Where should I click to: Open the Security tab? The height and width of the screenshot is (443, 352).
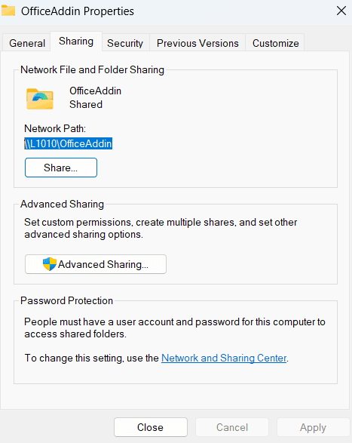click(x=125, y=43)
